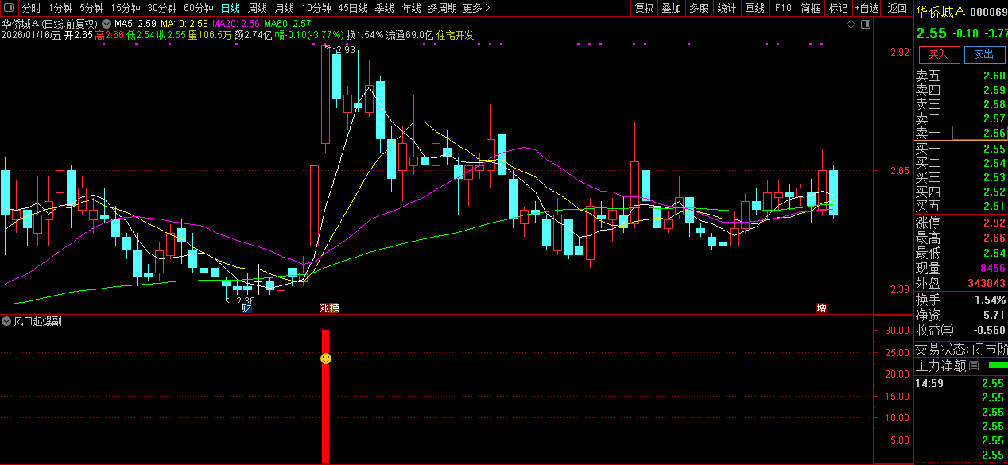Switch to the 30分钟 period

pos(162,8)
